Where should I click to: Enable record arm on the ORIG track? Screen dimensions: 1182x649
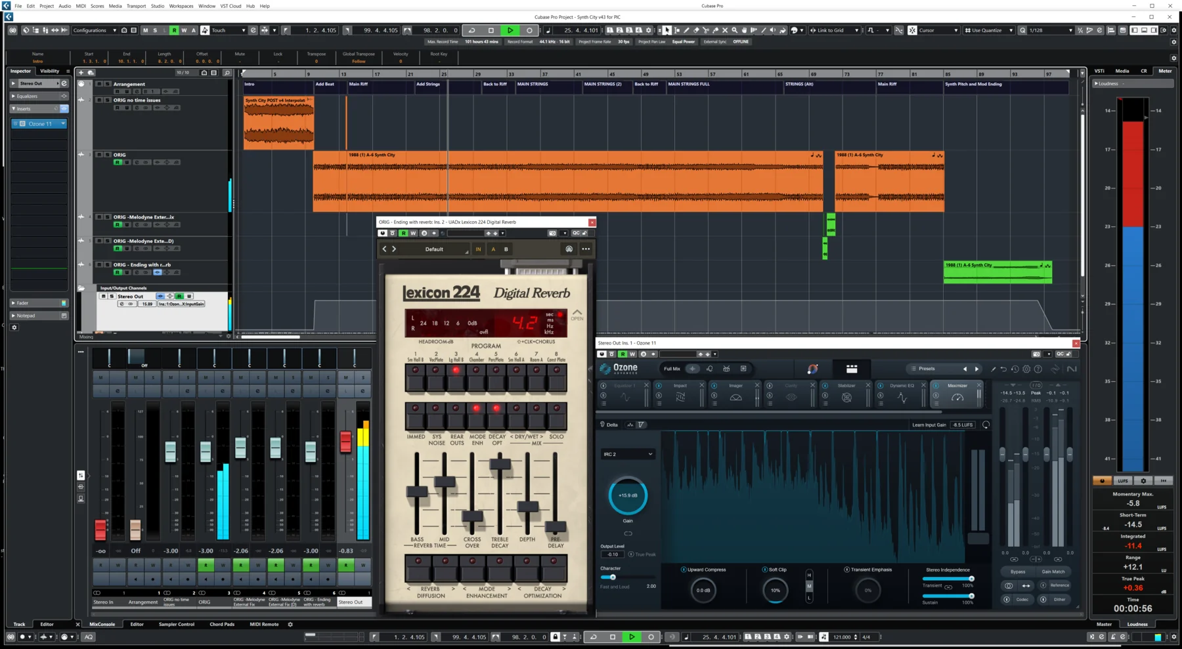(x=118, y=162)
